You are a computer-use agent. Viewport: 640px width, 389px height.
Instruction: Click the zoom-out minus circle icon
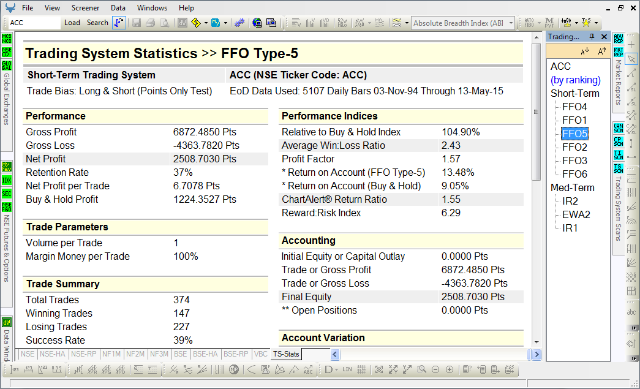pyautogui.click(x=435, y=370)
